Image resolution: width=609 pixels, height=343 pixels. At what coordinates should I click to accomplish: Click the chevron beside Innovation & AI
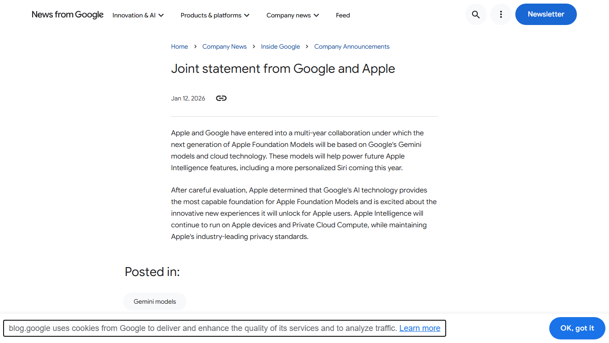161,15
